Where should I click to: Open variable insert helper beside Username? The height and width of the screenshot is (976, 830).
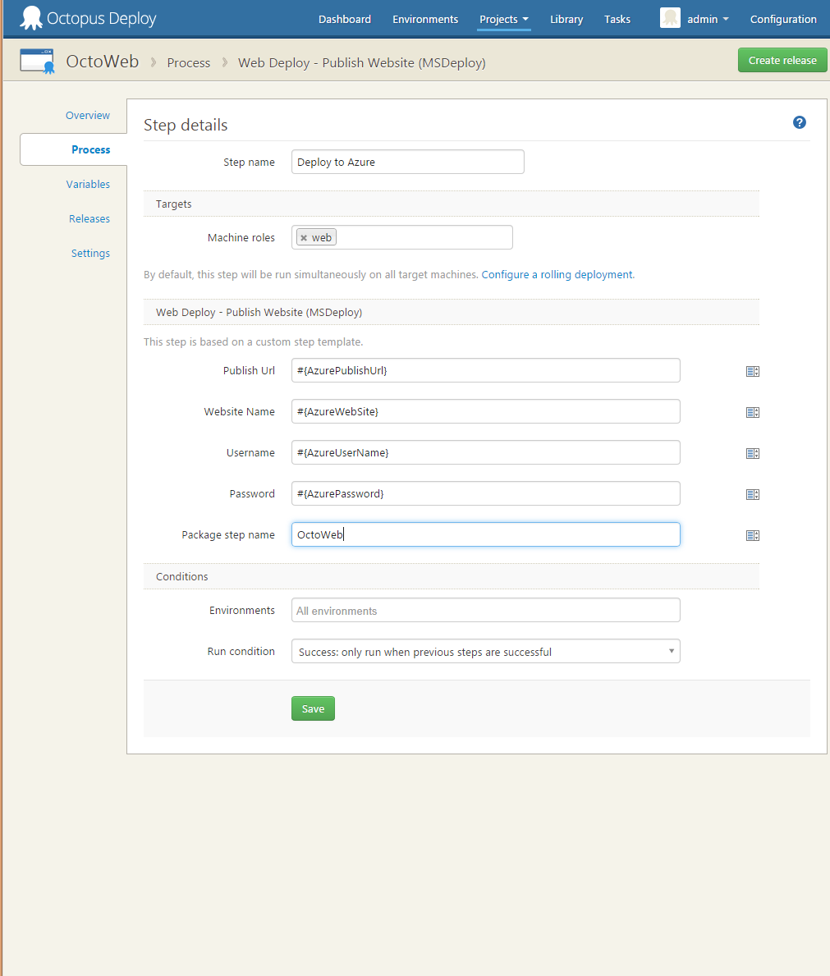[753, 452]
